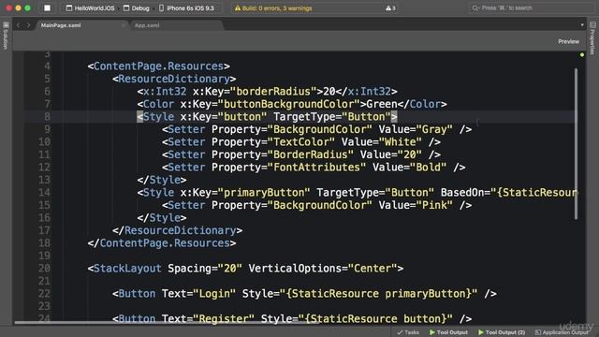The height and width of the screenshot is (337, 599).
Task: Click the warnings count indicator
Action: tap(390, 8)
